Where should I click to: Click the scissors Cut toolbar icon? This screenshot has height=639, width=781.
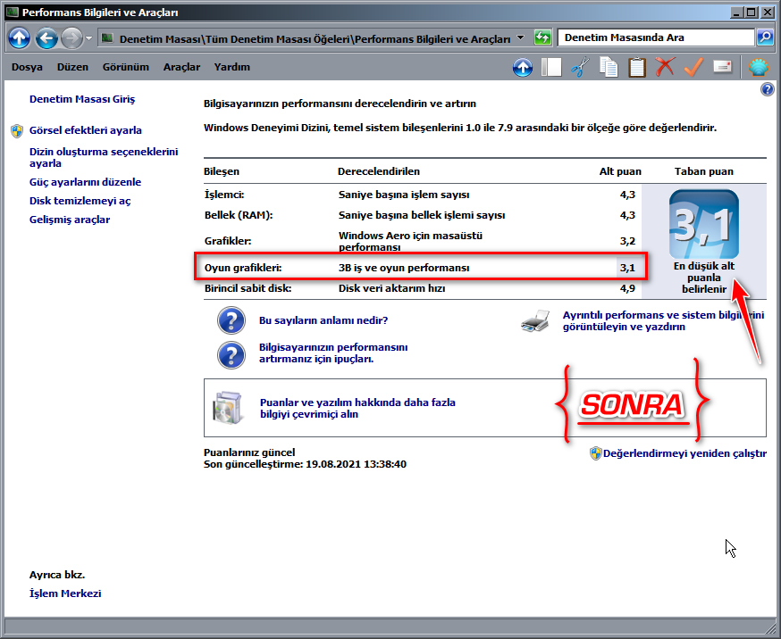(x=580, y=67)
